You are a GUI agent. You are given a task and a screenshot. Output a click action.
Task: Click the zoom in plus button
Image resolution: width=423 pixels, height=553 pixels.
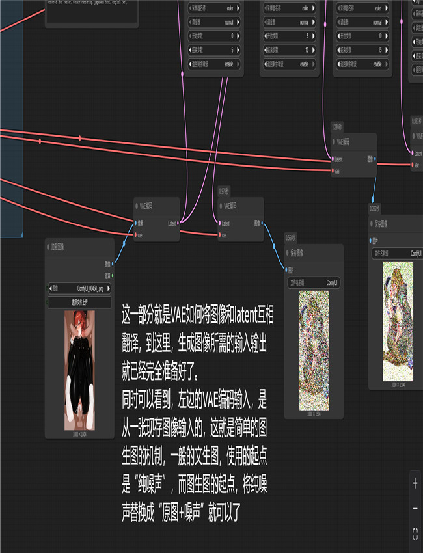415,483
